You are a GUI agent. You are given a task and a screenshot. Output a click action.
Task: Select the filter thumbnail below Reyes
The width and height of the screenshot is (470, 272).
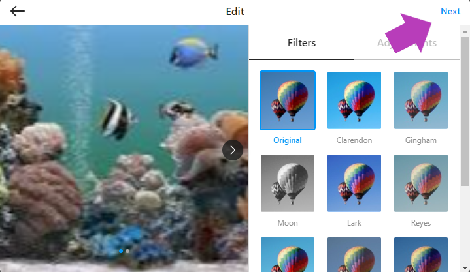tap(421, 254)
